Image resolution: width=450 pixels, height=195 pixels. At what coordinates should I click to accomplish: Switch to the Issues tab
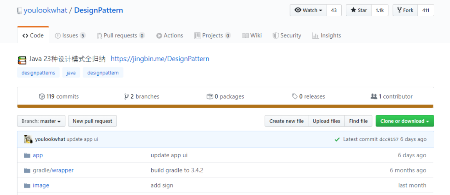tap(70, 35)
